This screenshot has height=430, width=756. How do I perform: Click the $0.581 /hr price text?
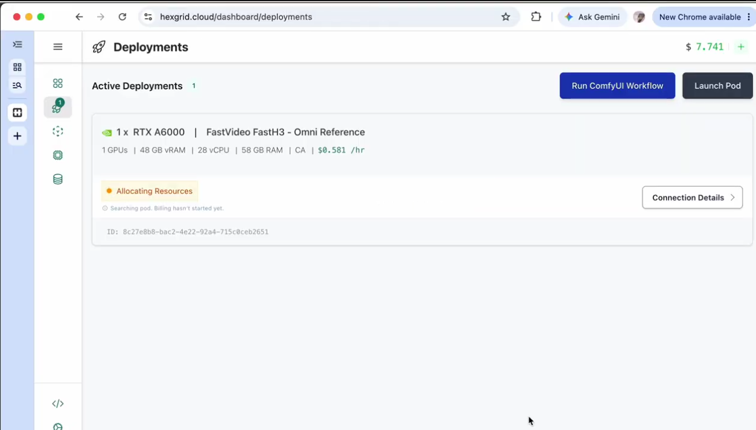[x=341, y=150]
